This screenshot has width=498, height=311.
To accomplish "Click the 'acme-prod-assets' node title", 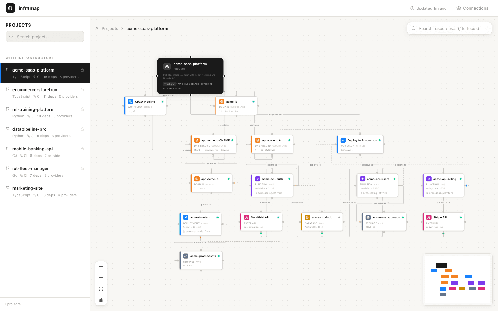I will (203, 256).
